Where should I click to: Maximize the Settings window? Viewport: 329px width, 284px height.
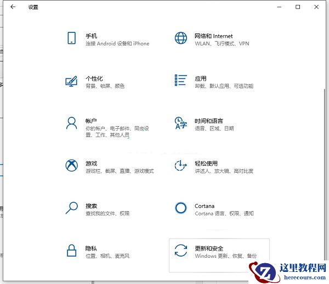tap(298, 7)
